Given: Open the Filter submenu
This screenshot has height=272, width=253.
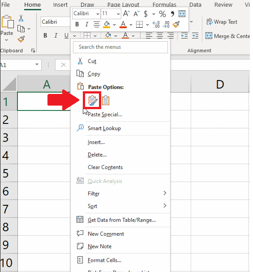Looking at the screenshot, I should click(121, 193).
